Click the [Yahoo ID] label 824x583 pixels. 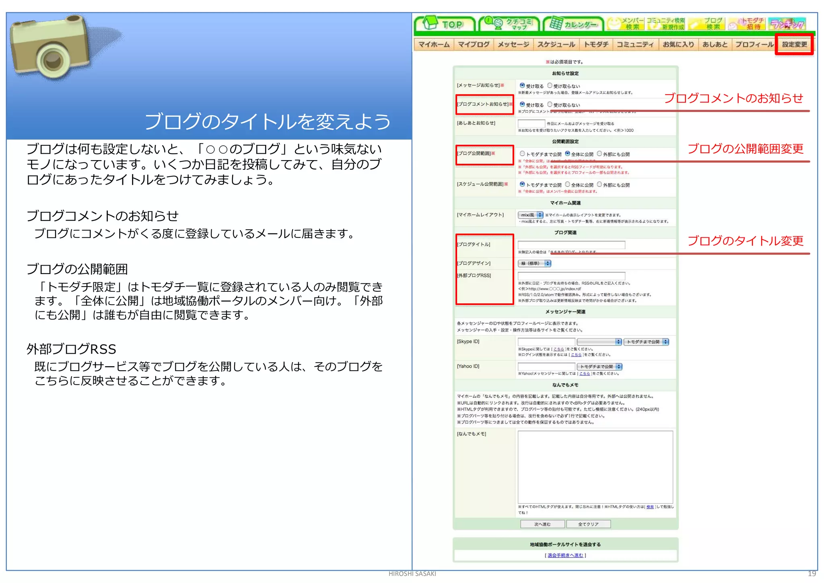click(x=468, y=367)
